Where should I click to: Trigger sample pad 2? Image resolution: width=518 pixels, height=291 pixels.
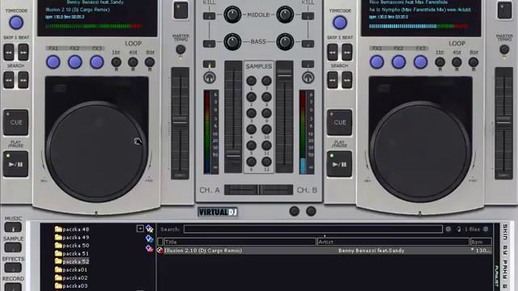[251, 97]
